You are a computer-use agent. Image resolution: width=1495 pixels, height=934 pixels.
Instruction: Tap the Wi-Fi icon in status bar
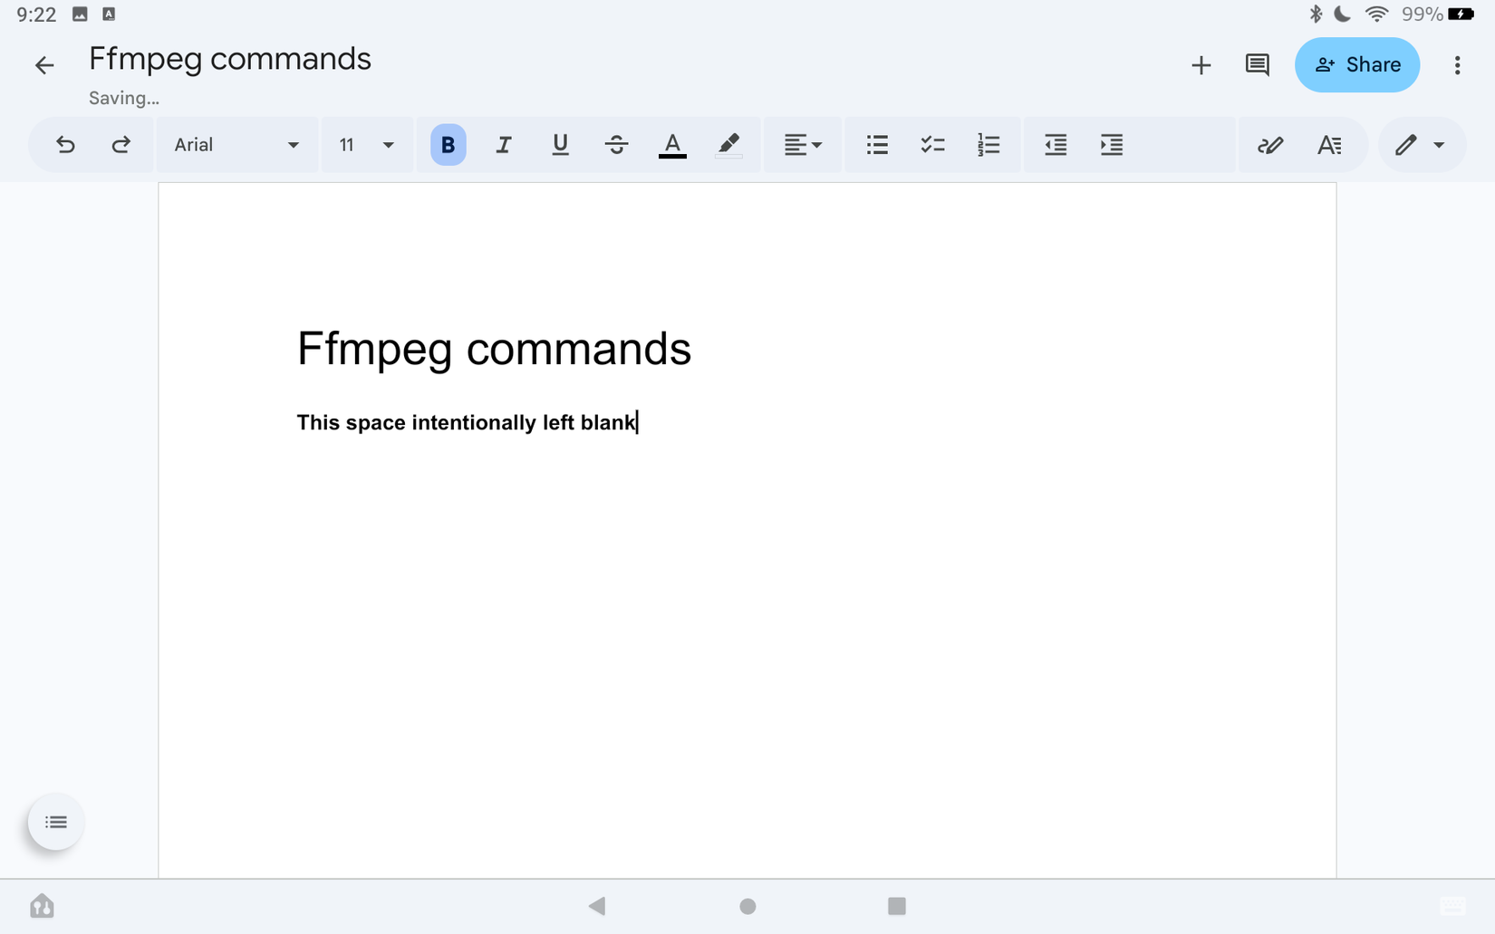1376,14
